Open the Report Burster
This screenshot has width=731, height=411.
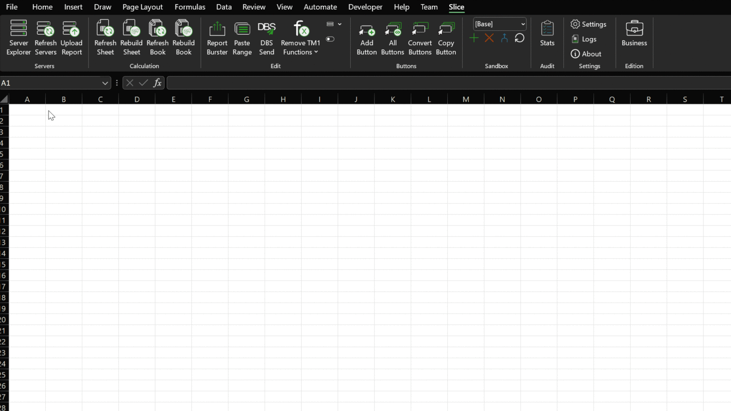[x=217, y=37]
